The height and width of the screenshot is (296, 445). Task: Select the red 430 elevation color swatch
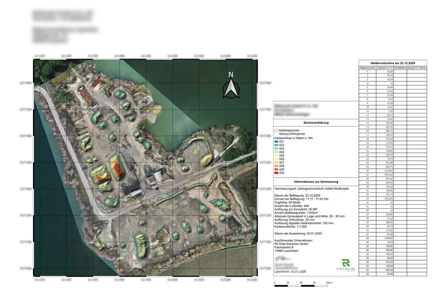coord(276,173)
